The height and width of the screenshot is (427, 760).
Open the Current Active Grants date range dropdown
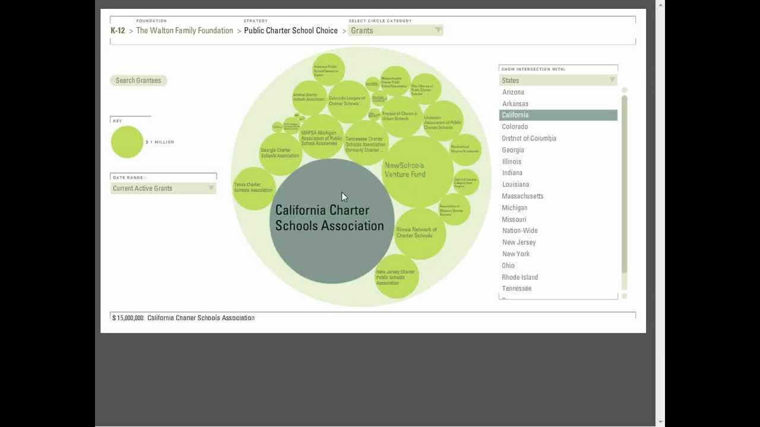click(x=163, y=188)
